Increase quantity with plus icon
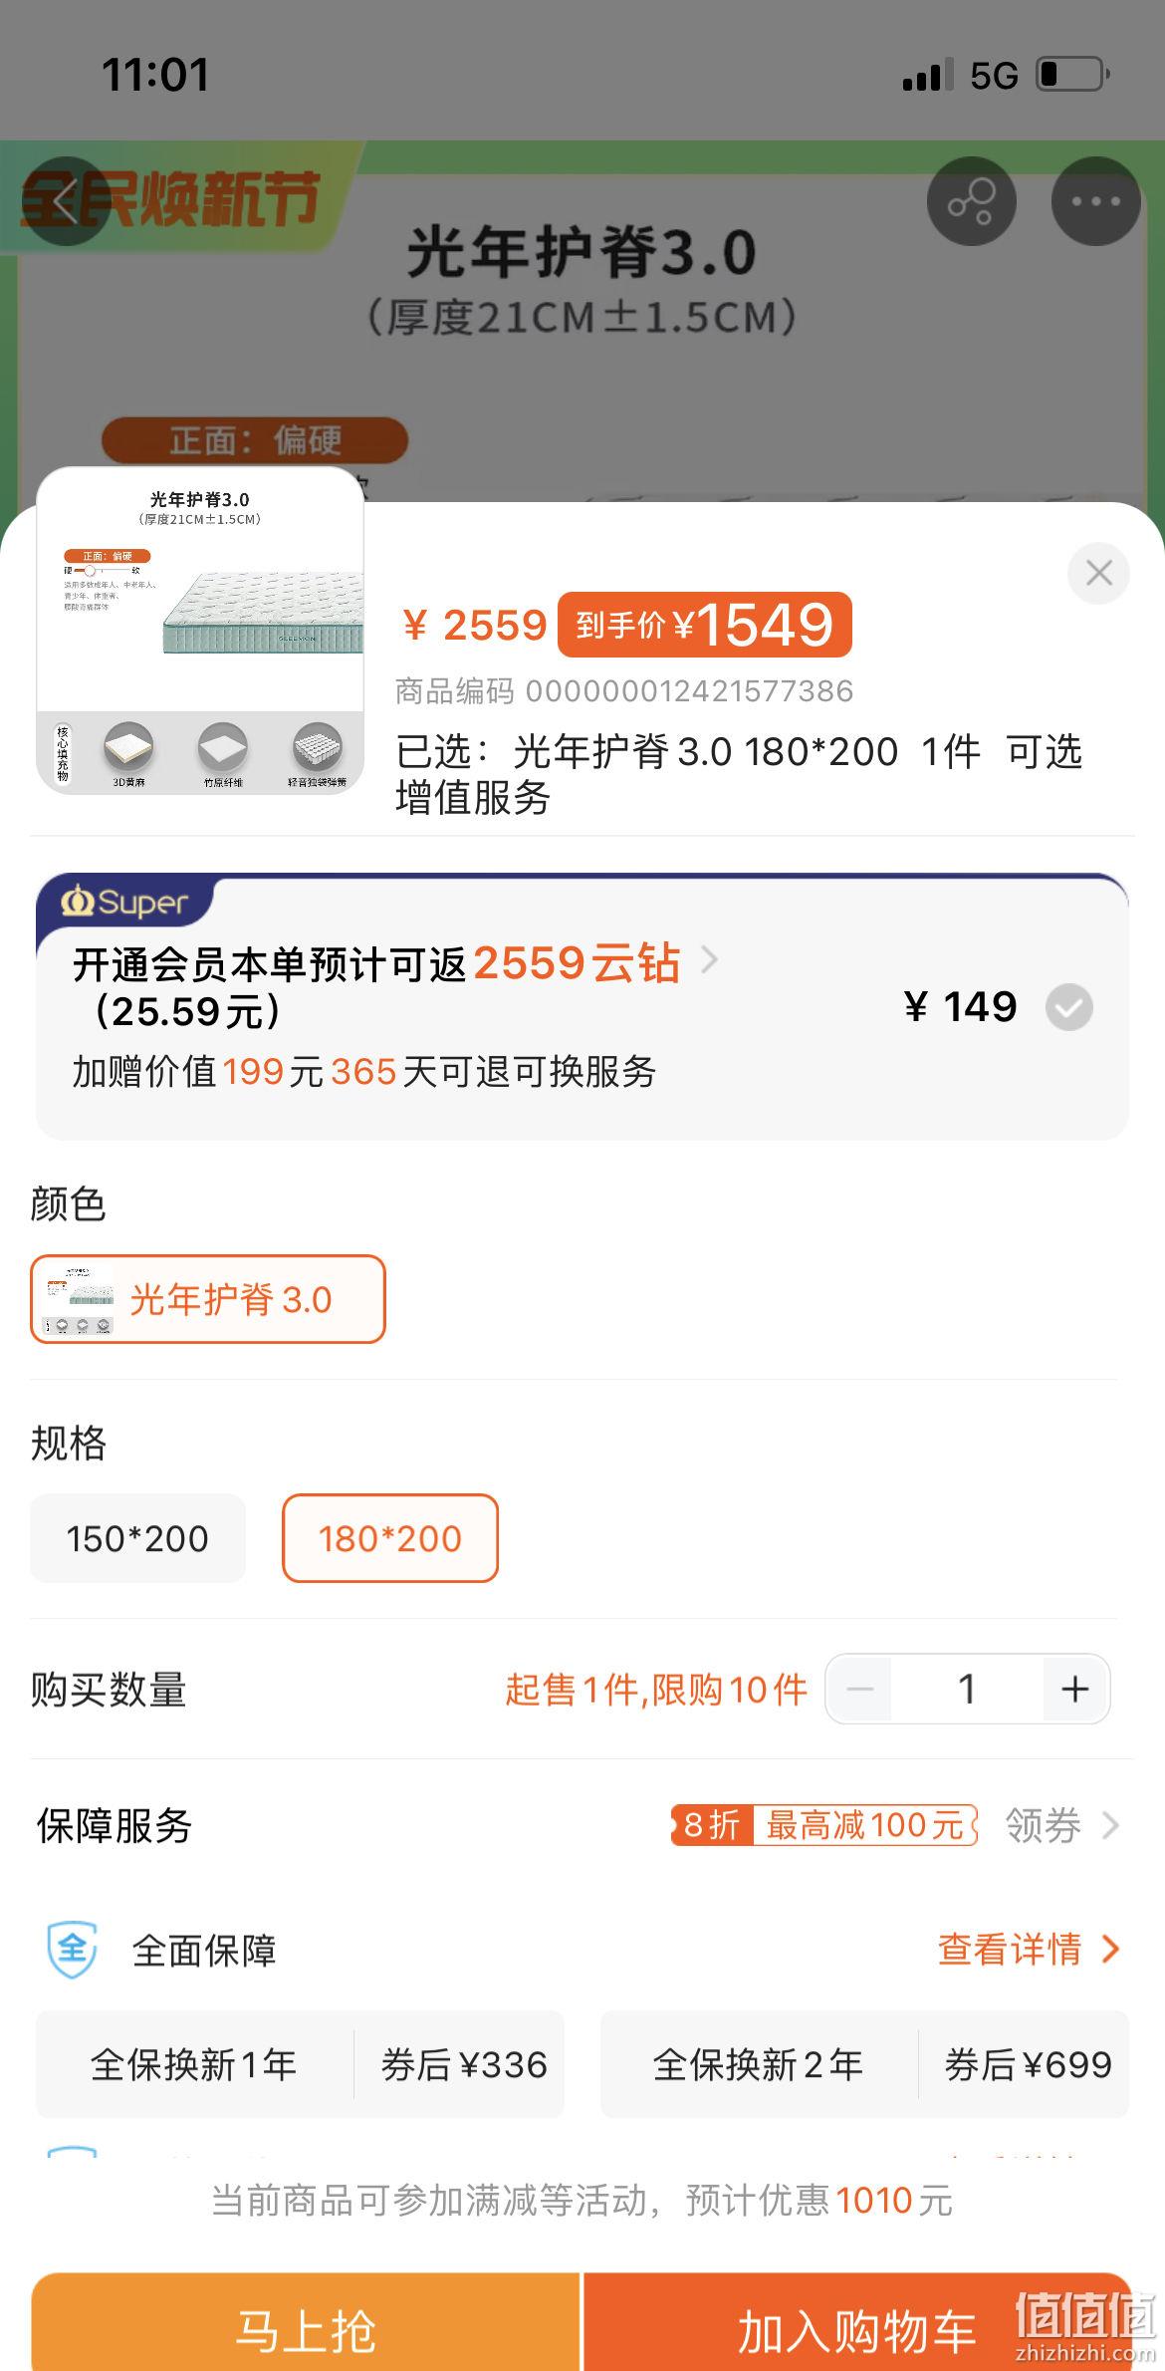 click(x=1074, y=1689)
